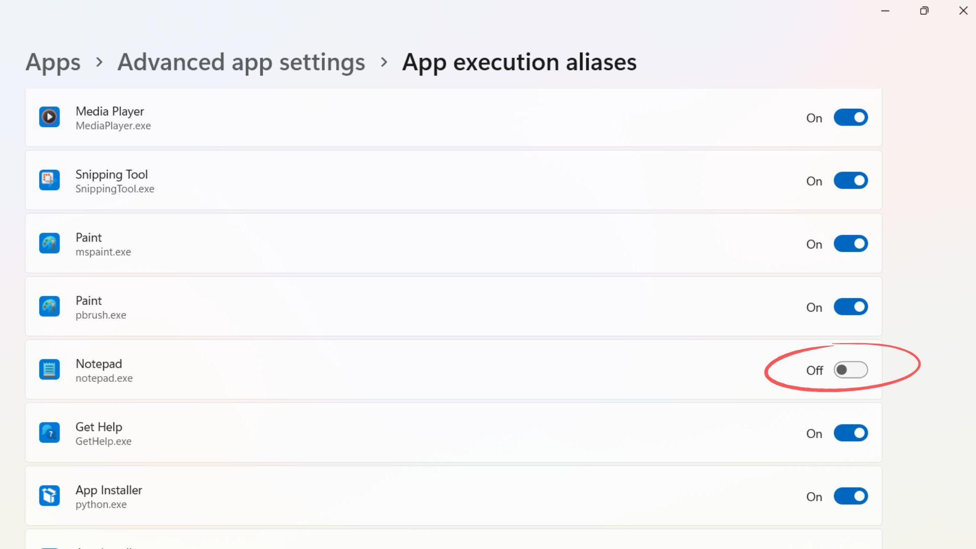Image resolution: width=976 pixels, height=549 pixels.
Task: Select the Notepad alias entry name
Action: pyautogui.click(x=99, y=364)
